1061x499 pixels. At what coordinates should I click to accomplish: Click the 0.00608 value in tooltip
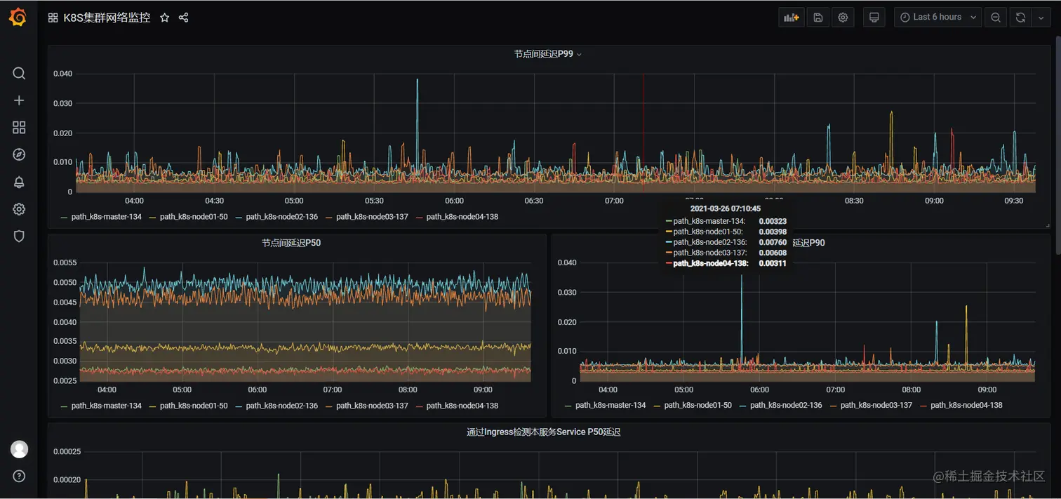tap(773, 253)
